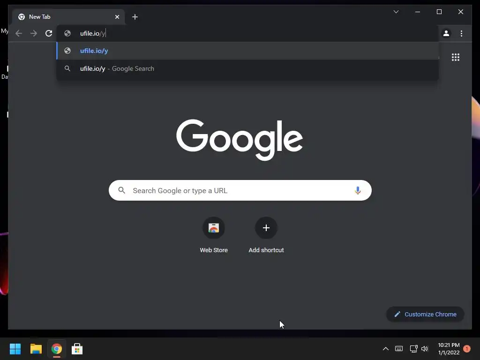Image resolution: width=480 pixels, height=360 pixels.
Task: Minimize the Chrome window
Action: click(418, 12)
